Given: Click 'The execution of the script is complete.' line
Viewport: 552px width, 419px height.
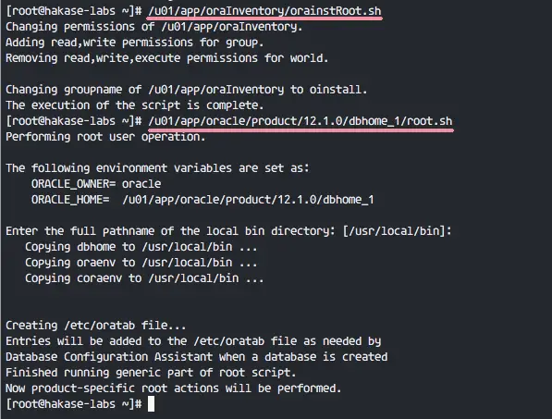Looking at the screenshot, I should click(x=135, y=105).
